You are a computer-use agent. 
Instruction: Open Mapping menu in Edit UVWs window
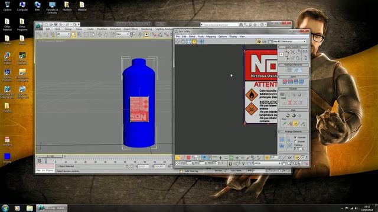[211, 37]
